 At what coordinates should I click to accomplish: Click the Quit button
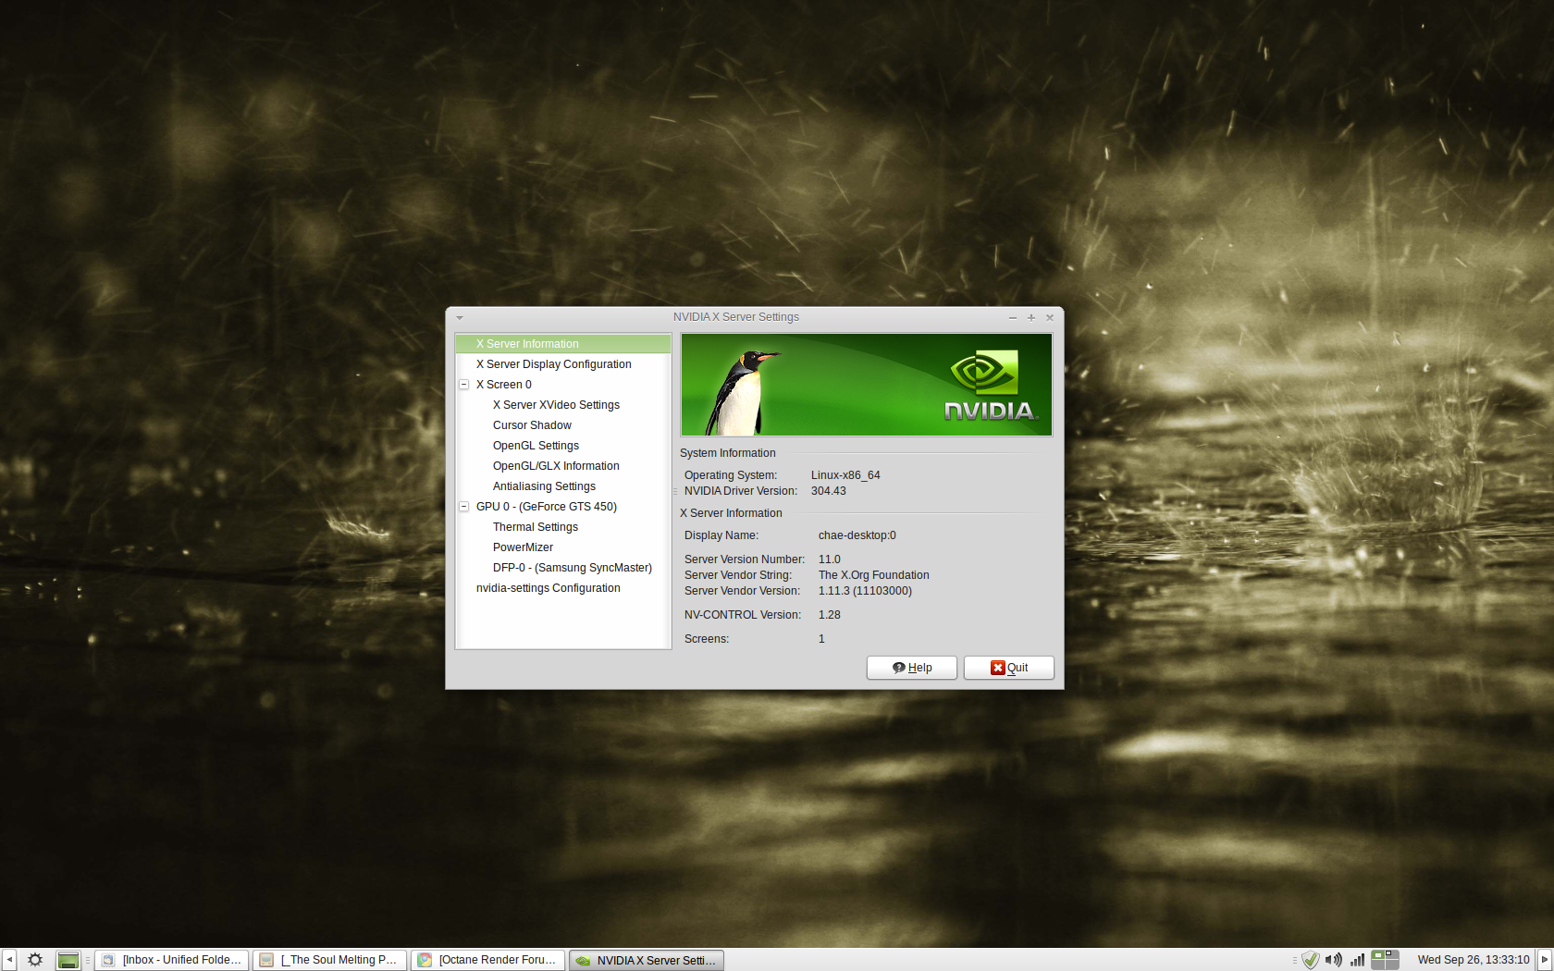[x=1008, y=668]
